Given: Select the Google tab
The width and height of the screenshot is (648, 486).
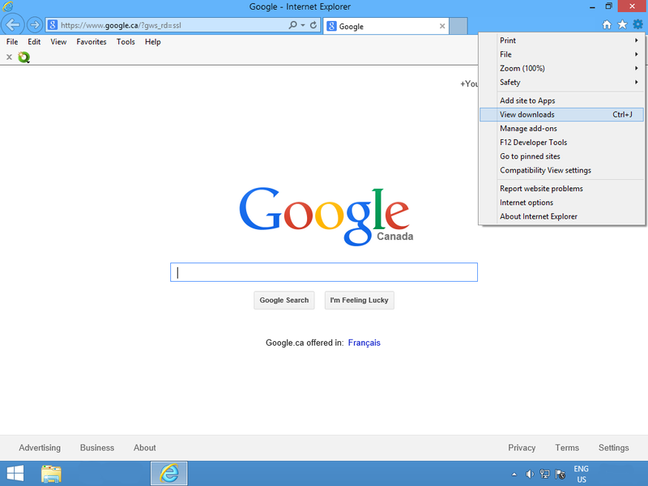Looking at the screenshot, I should pos(386,26).
